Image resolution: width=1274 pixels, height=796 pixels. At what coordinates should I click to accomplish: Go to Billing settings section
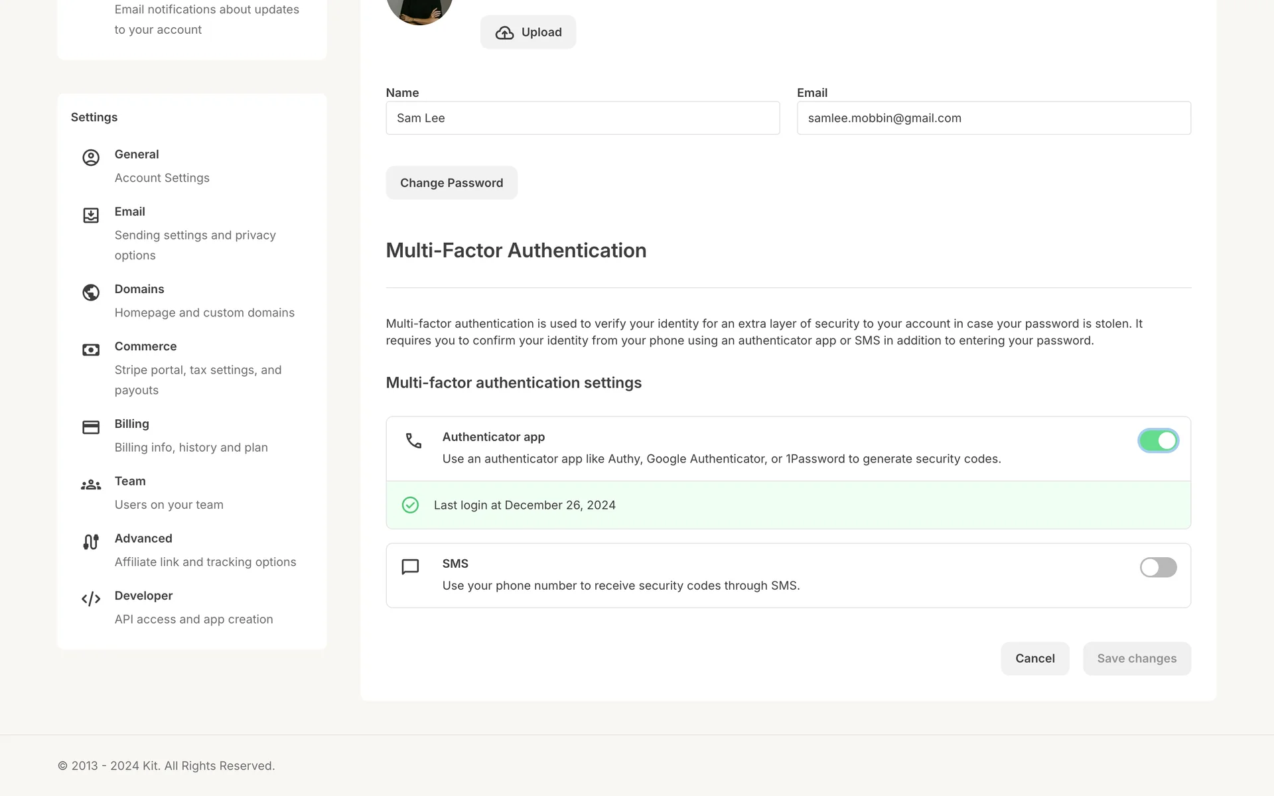[x=131, y=424]
